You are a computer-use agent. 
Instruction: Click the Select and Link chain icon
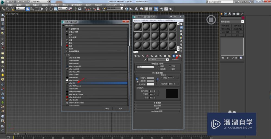[x=3, y=9]
